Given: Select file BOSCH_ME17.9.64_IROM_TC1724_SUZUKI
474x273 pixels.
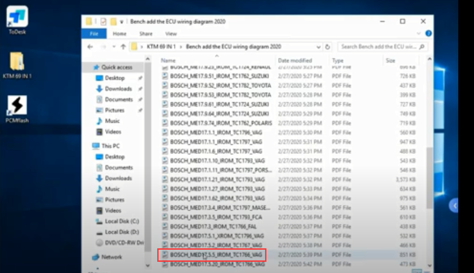Looking at the screenshot, I should coord(219,114).
